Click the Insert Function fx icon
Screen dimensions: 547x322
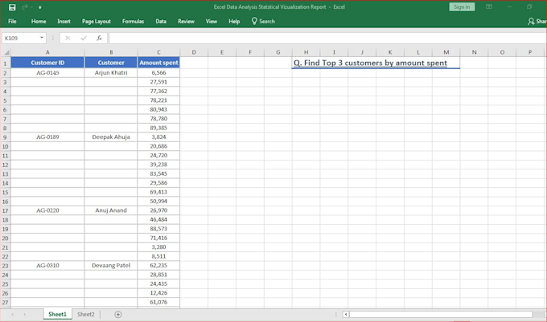tap(99, 38)
